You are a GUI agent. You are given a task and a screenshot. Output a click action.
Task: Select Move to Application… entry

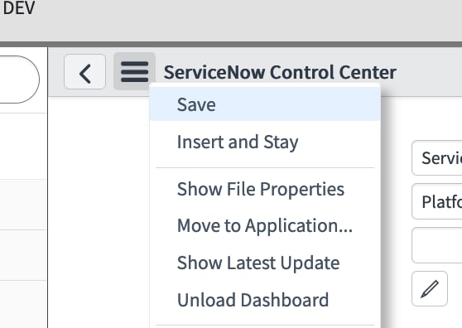(265, 226)
